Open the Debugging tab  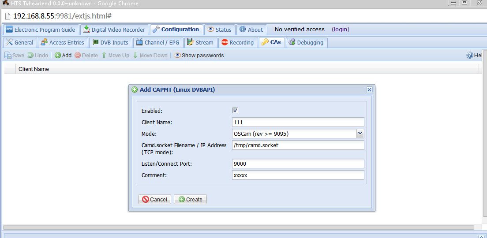(306, 42)
